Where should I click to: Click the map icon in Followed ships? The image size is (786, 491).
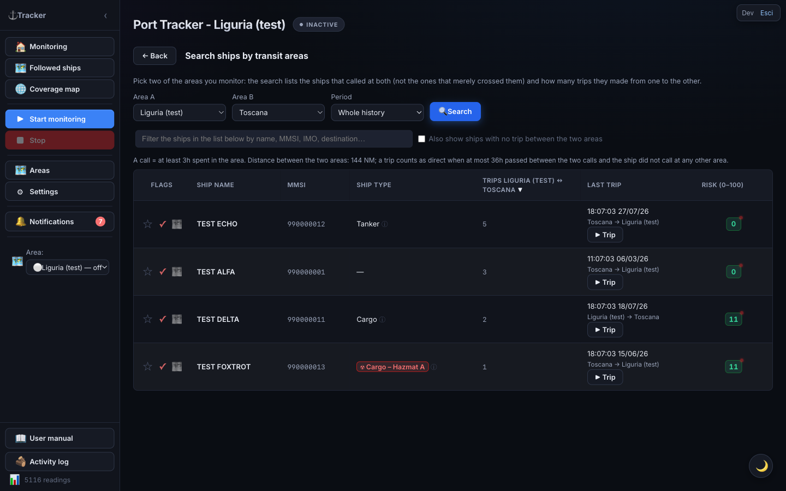21,68
